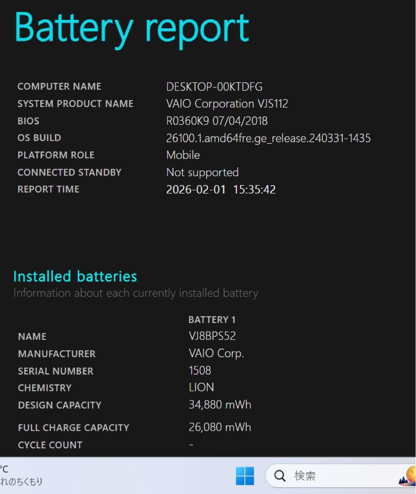Click the VAIO Corporation VJS112 product name
Screen dimensions: 416x494
[x=227, y=104]
